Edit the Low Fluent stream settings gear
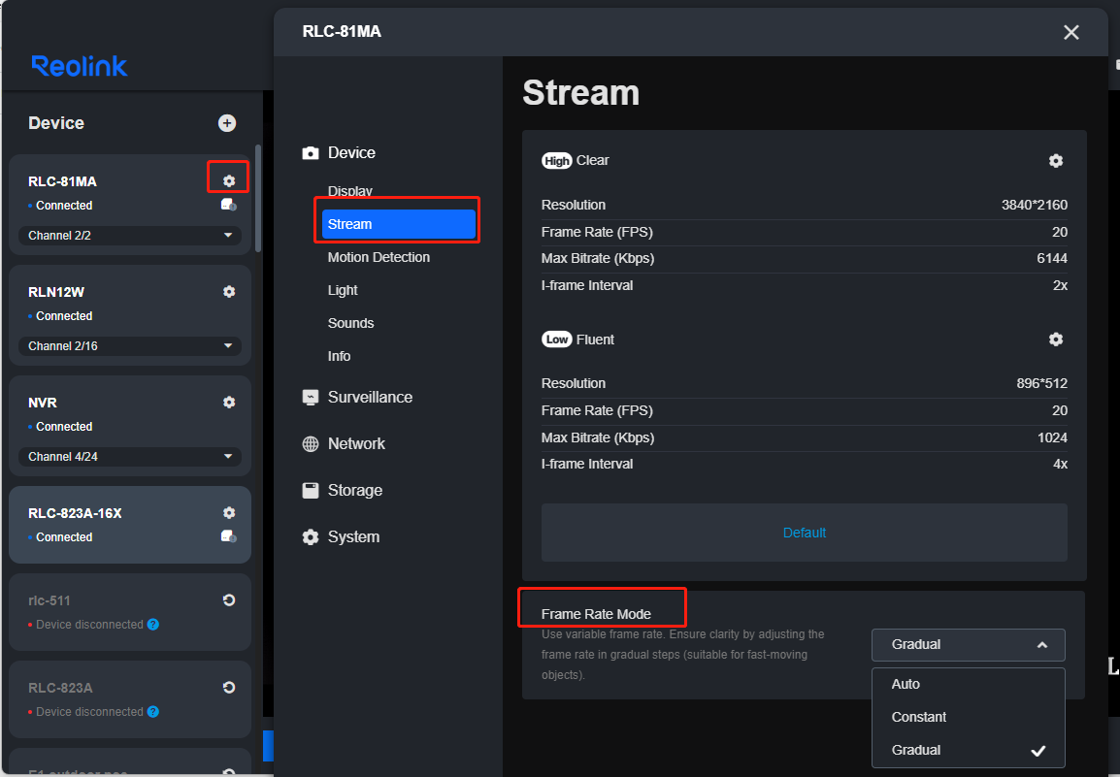The height and width of the screenshot is (777, 1120). 1056,340
